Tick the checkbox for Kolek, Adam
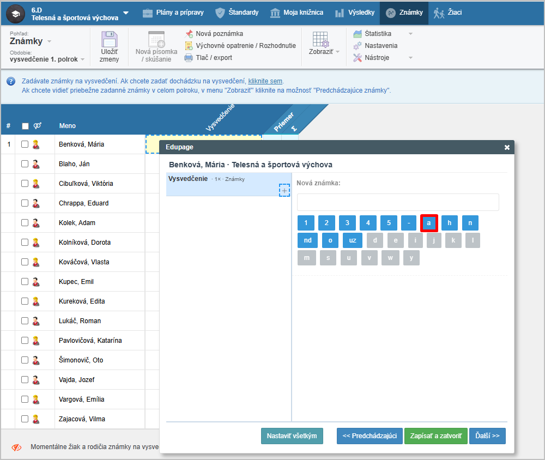Screen dimensions: 545x460 pos(25,223)
